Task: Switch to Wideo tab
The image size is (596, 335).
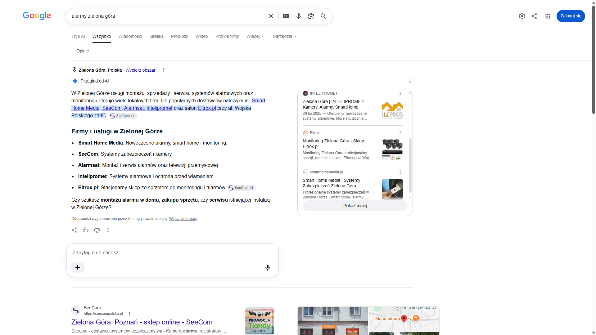Action: click(202, 36)
